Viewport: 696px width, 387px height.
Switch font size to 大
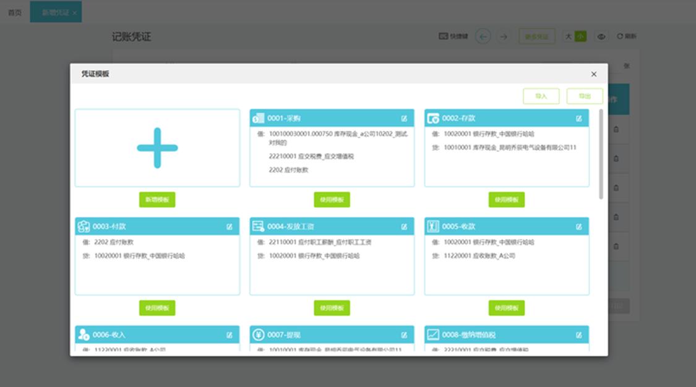tap(569, 36)
